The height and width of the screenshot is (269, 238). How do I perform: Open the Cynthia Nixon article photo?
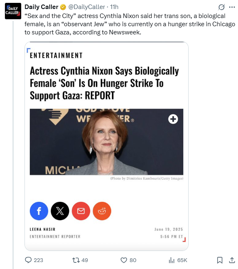(x=107, y=142)
